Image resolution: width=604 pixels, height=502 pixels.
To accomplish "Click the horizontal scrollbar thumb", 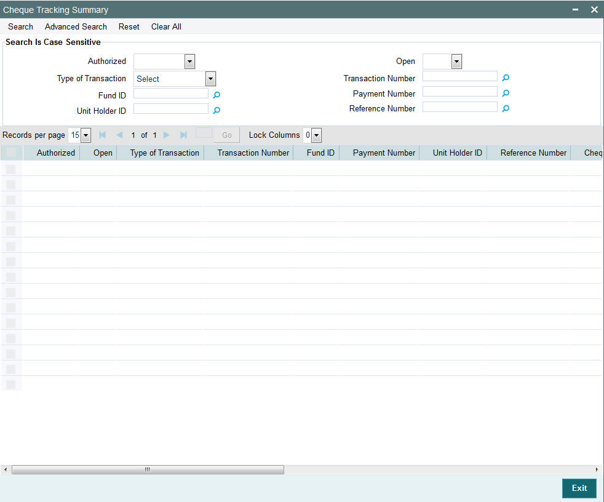I will (x=148, y=469).
